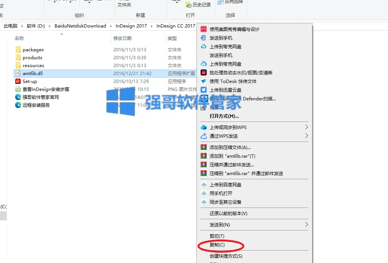The width and height of the screenshot is (388, 263).
Task: Open breadcrumb chevron after 此电脑
Action: click(22, 26)
